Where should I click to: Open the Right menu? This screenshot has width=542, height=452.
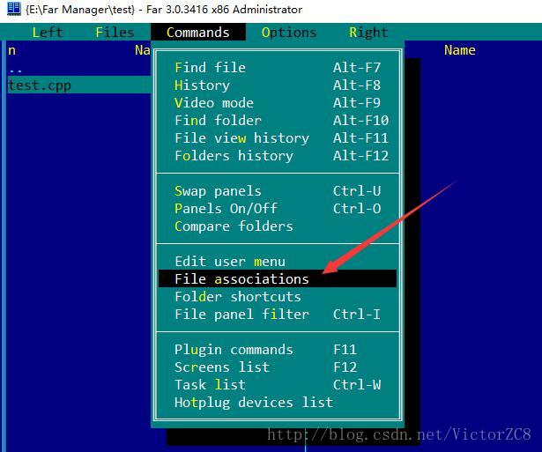pos(368,32)
